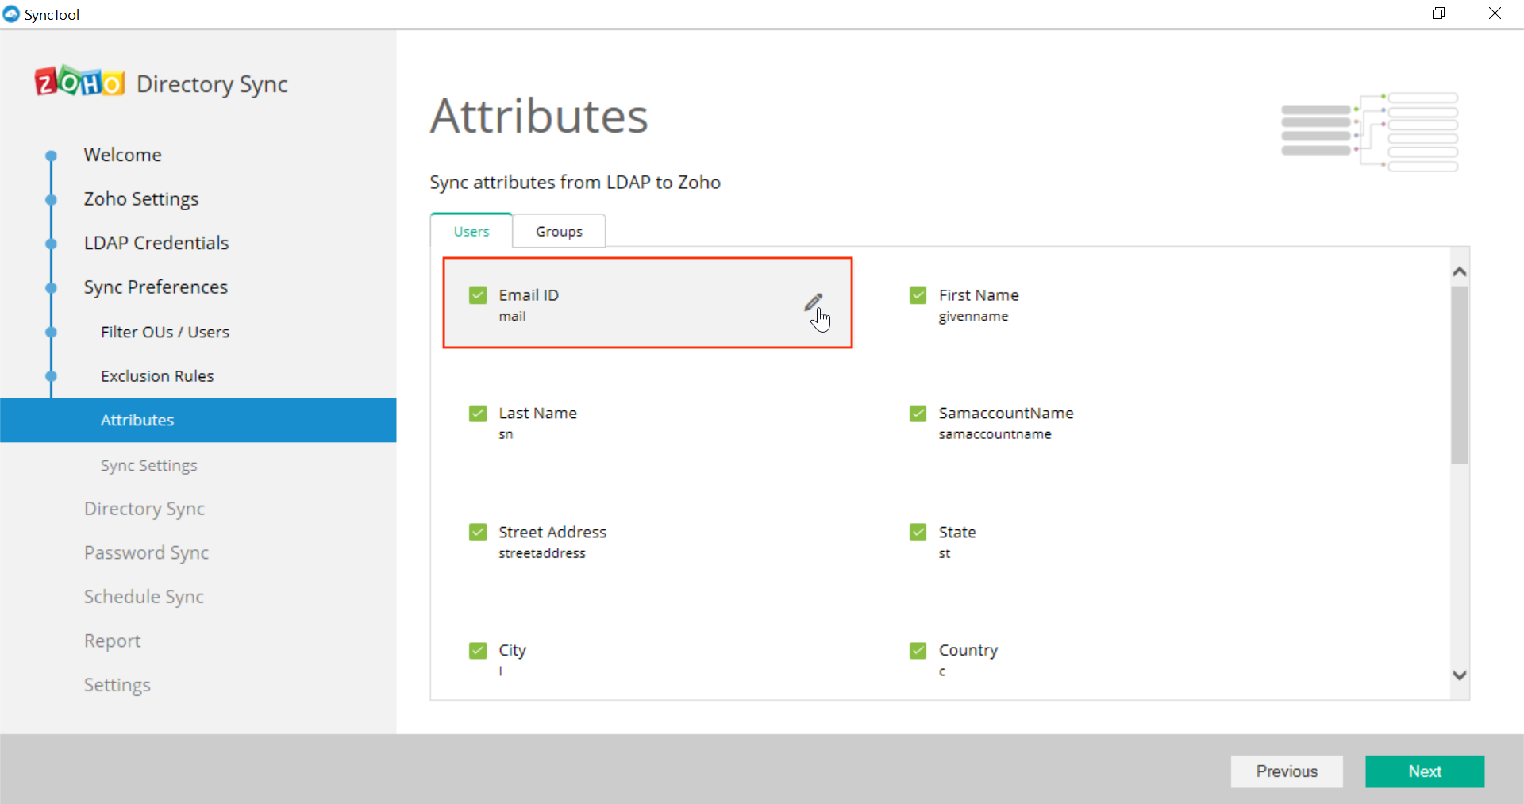Viewport: 1524px width, 804px height.
Task: Open the Password Sync page
Action: click(146, 552)
